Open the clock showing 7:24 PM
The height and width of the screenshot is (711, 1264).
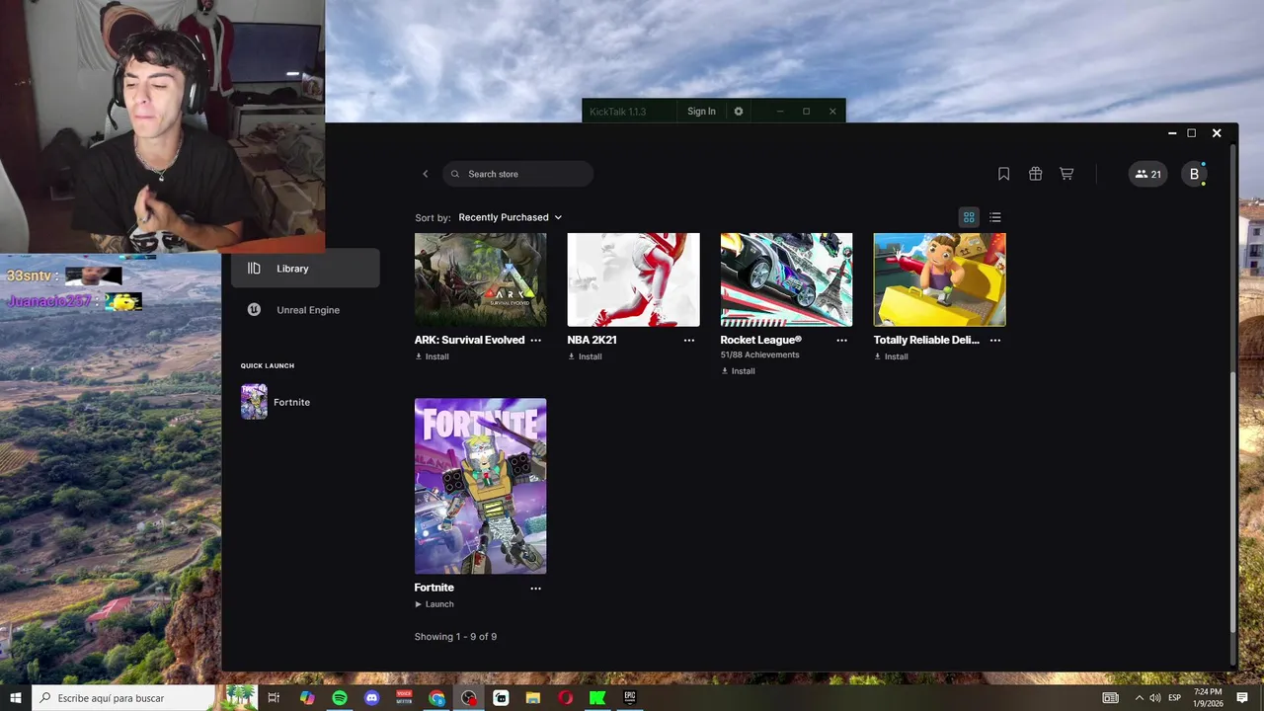(x=1208, y=698)
